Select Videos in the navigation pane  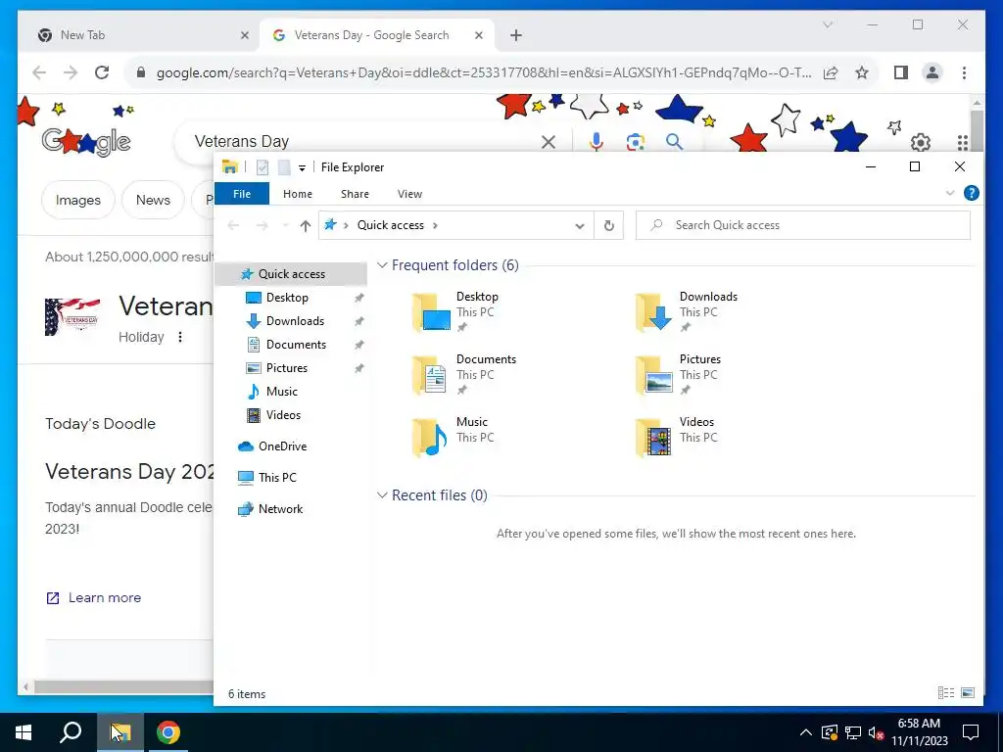[x=283, y=415]
